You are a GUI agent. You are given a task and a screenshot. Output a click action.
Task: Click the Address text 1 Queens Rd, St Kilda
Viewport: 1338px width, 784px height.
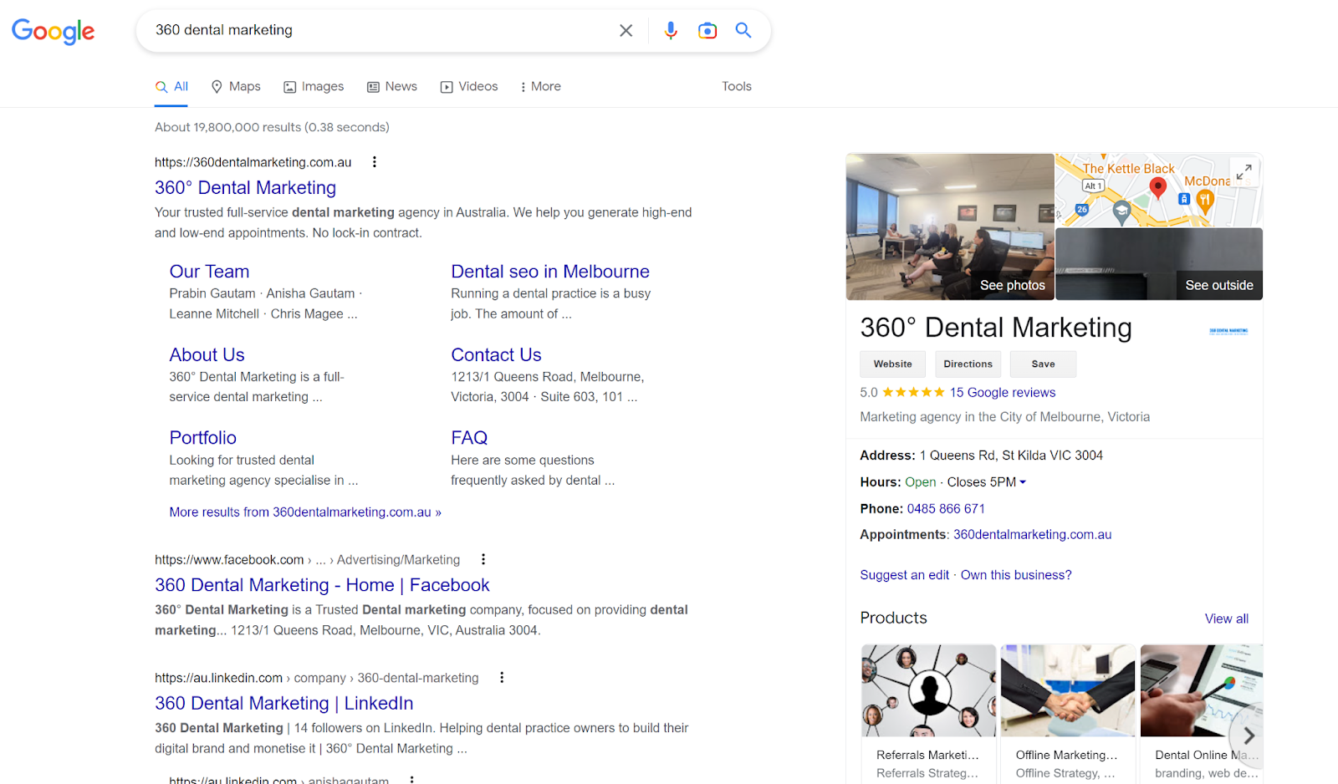pyautogui.click(x=1011, y=456)
